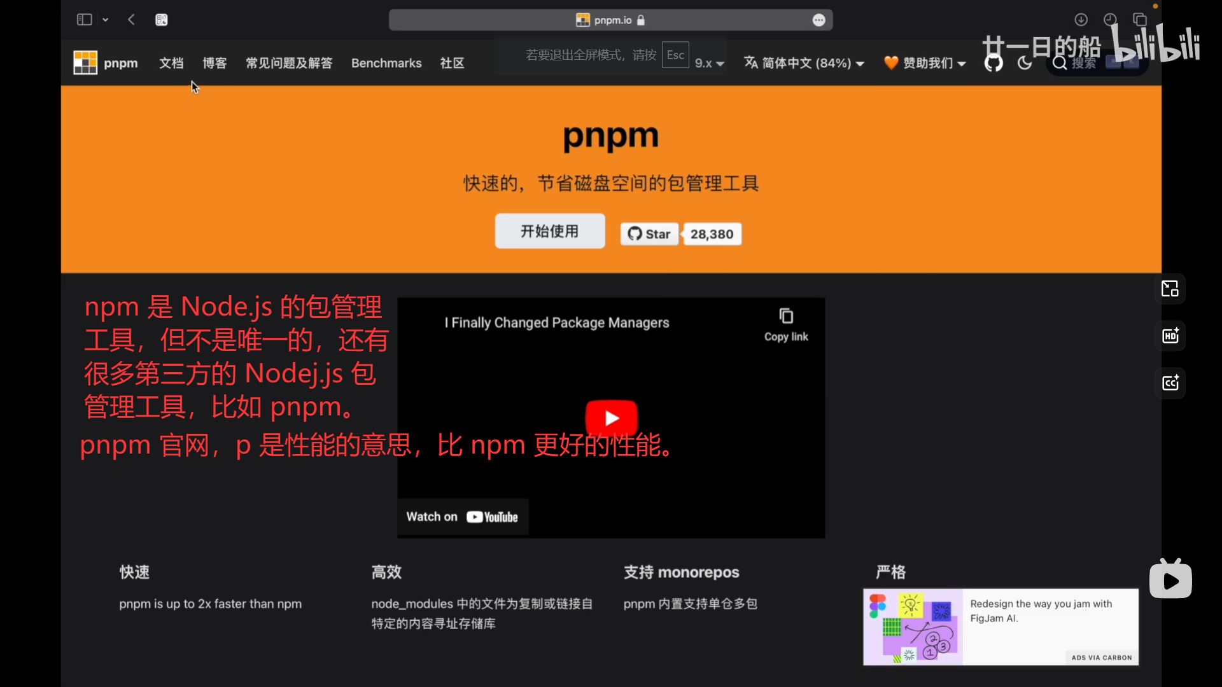Image resolution: width=1222 pixels, height=687 pixels.
Task: Toggle the CC subtitles icon on right
Action: coord(1170,383)
